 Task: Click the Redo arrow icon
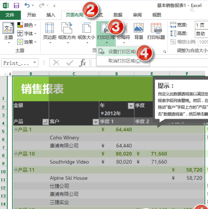42,5
